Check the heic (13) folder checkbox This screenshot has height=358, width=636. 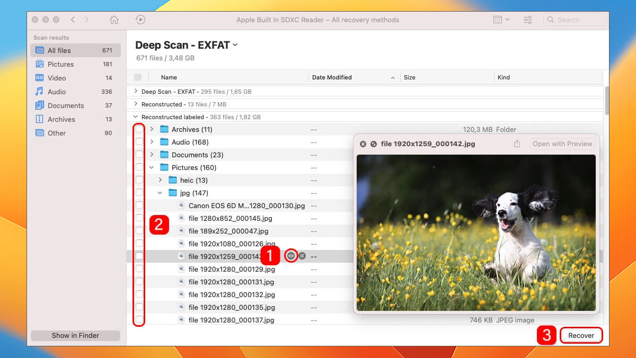pyautogui.click(x=139, y=180)
